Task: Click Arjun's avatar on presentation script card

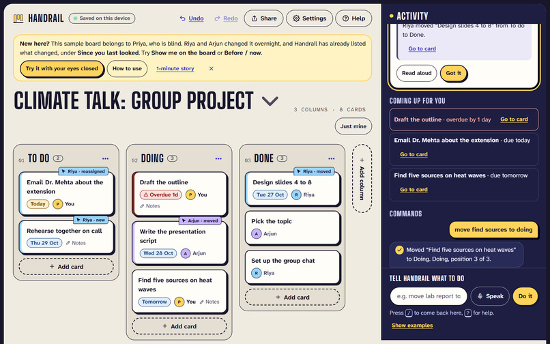Action: coord(185,253)
